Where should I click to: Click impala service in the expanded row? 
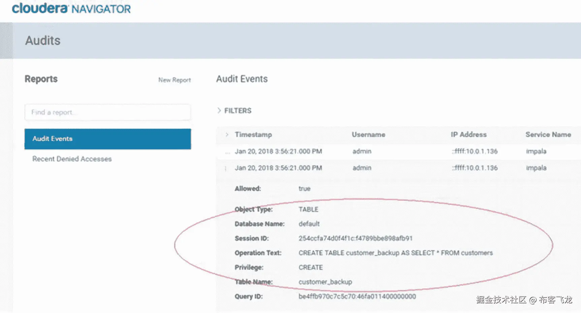coord(536,168)
